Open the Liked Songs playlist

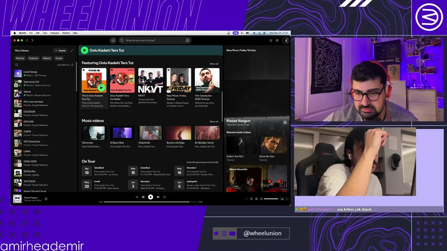coord(44,74)
